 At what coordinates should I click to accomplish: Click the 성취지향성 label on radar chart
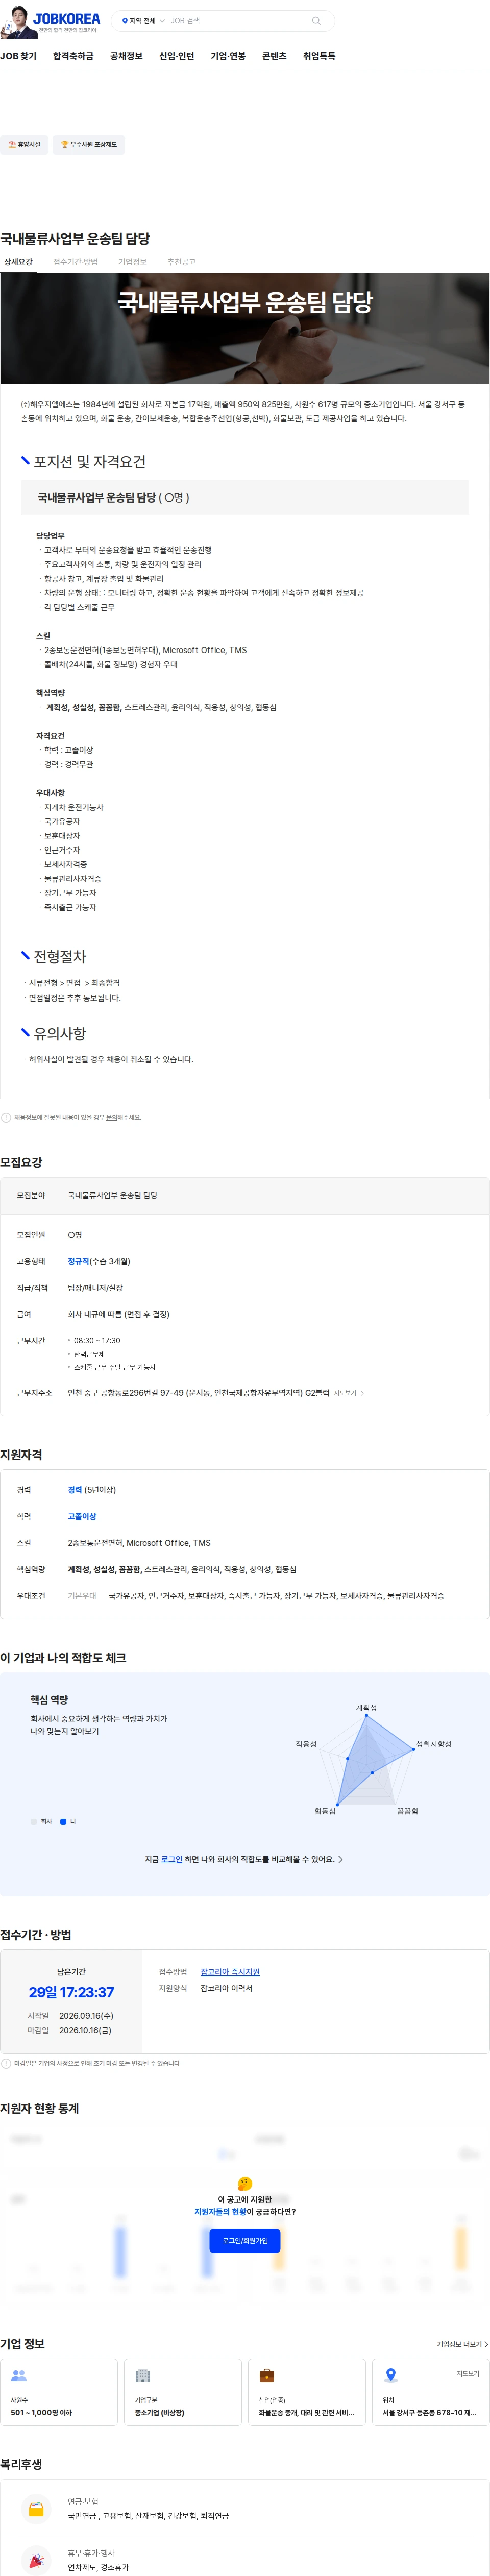(x=433, y=1744)
